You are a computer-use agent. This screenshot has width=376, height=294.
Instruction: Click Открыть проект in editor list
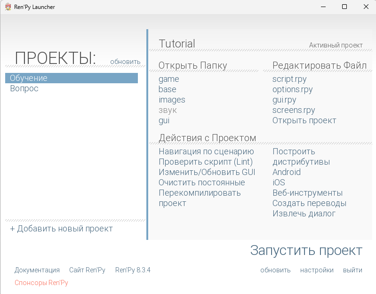click(304, 120)
